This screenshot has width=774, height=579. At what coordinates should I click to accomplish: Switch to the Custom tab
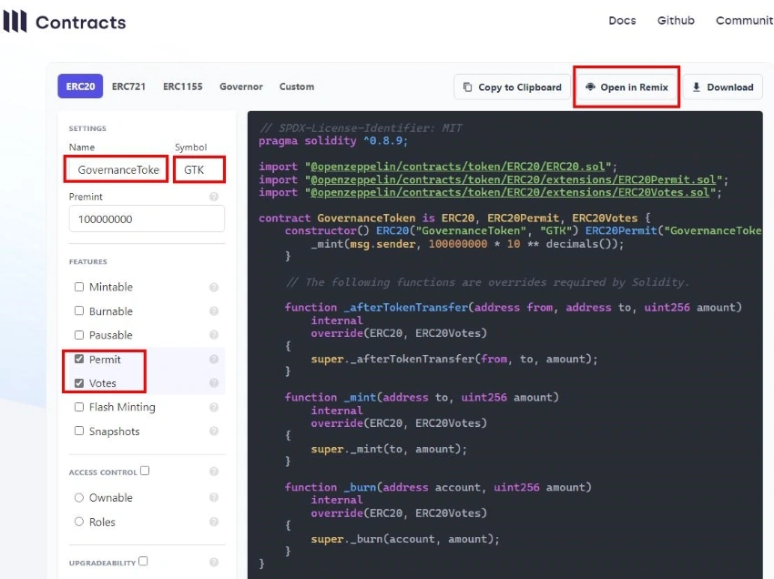click(297, 86)
